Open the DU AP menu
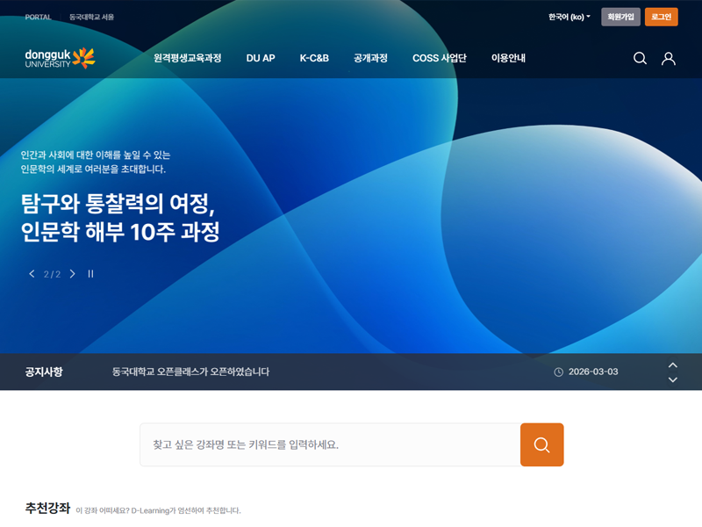Image resolution: width=702 pixels, height=527 pixels. coord(261,58)
